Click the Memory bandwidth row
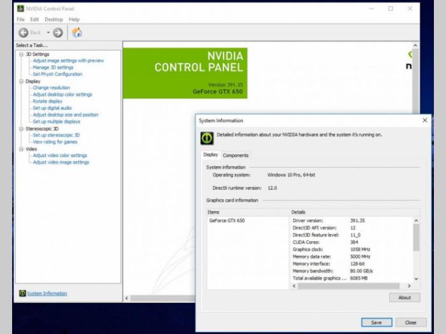Viewport: 446px width, 334px height. [352, 271]
